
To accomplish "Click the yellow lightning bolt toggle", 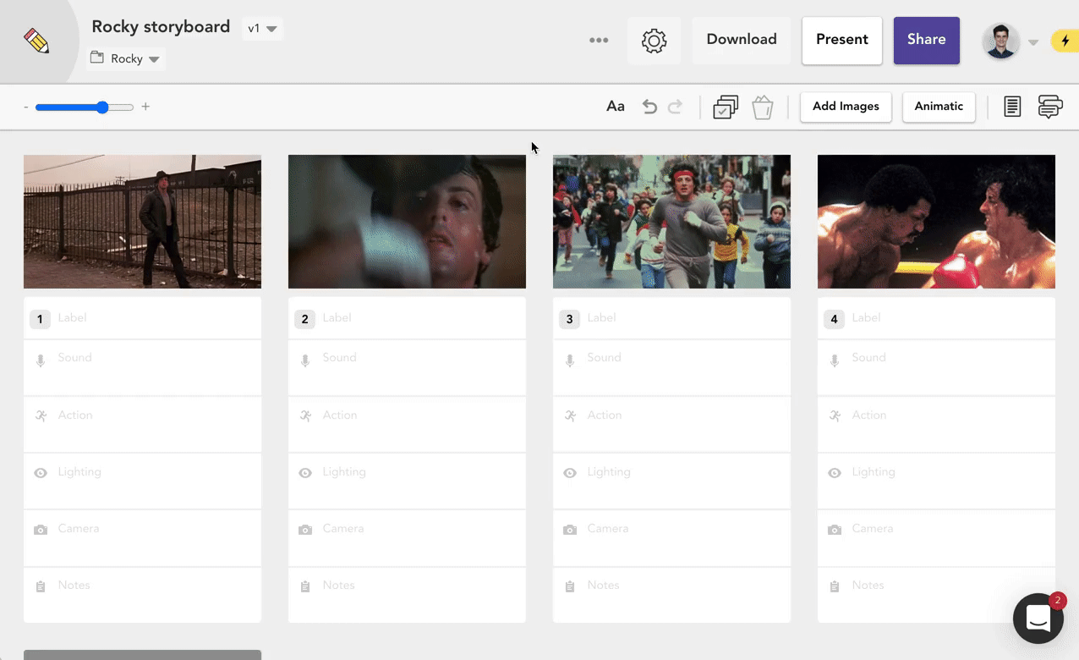I will pyautogui.click(x=1064, y=41).
